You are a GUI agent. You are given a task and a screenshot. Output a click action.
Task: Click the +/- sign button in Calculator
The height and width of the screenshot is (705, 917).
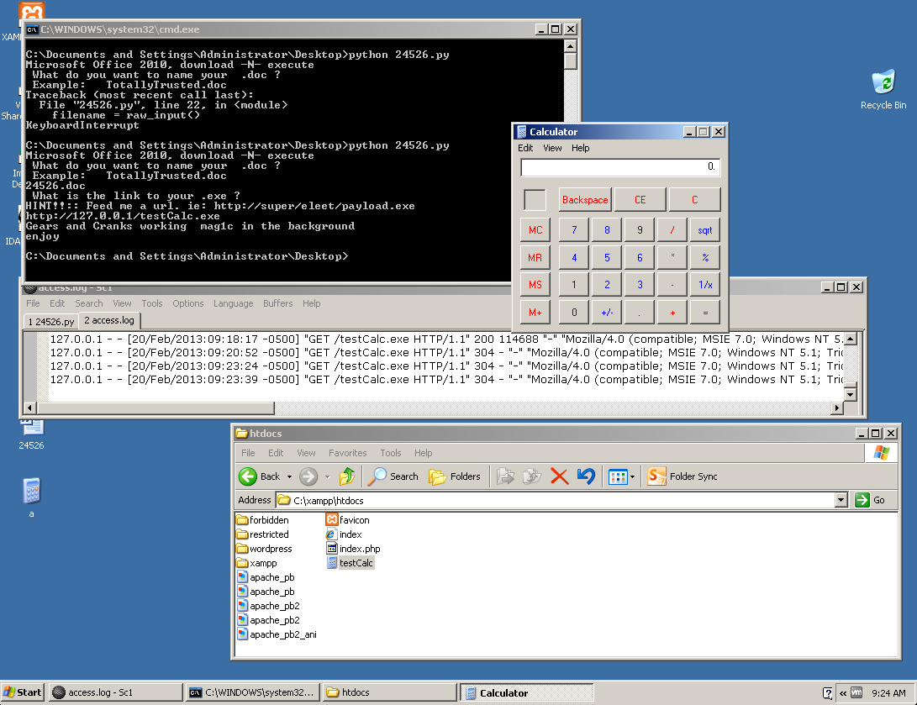click(607, 313)
